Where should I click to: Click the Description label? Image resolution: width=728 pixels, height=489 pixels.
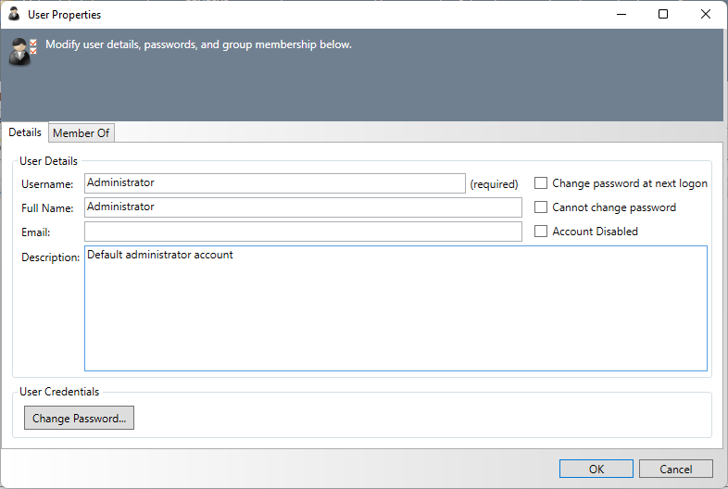click(51, 257)
